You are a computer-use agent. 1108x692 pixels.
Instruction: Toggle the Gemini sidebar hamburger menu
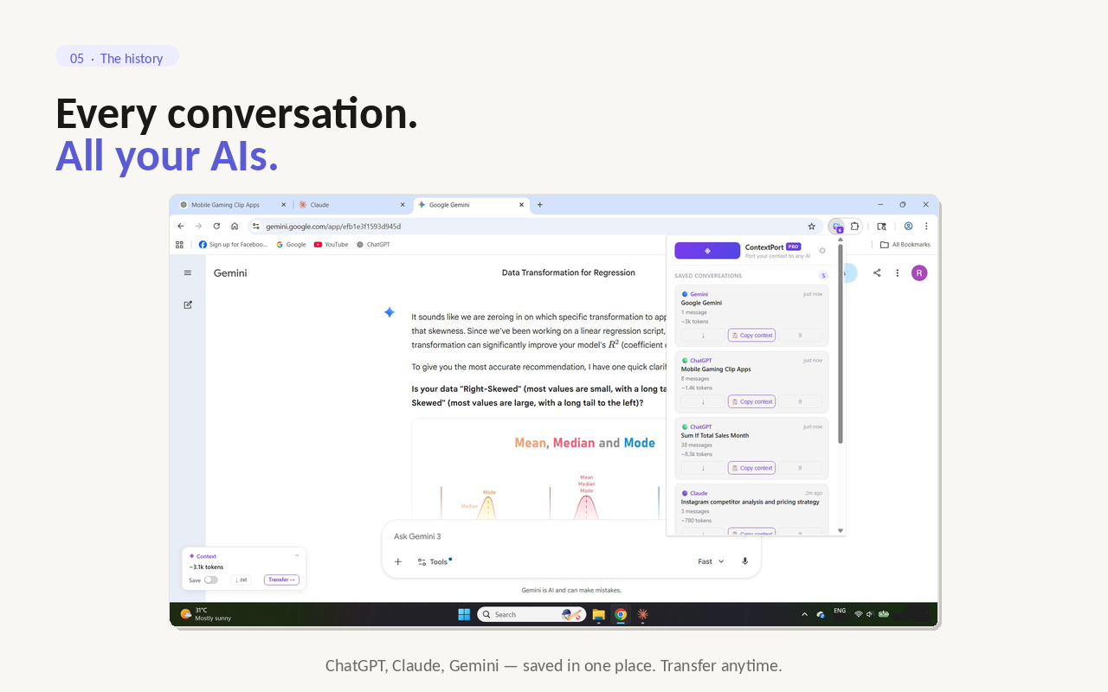tap(188, 273)
